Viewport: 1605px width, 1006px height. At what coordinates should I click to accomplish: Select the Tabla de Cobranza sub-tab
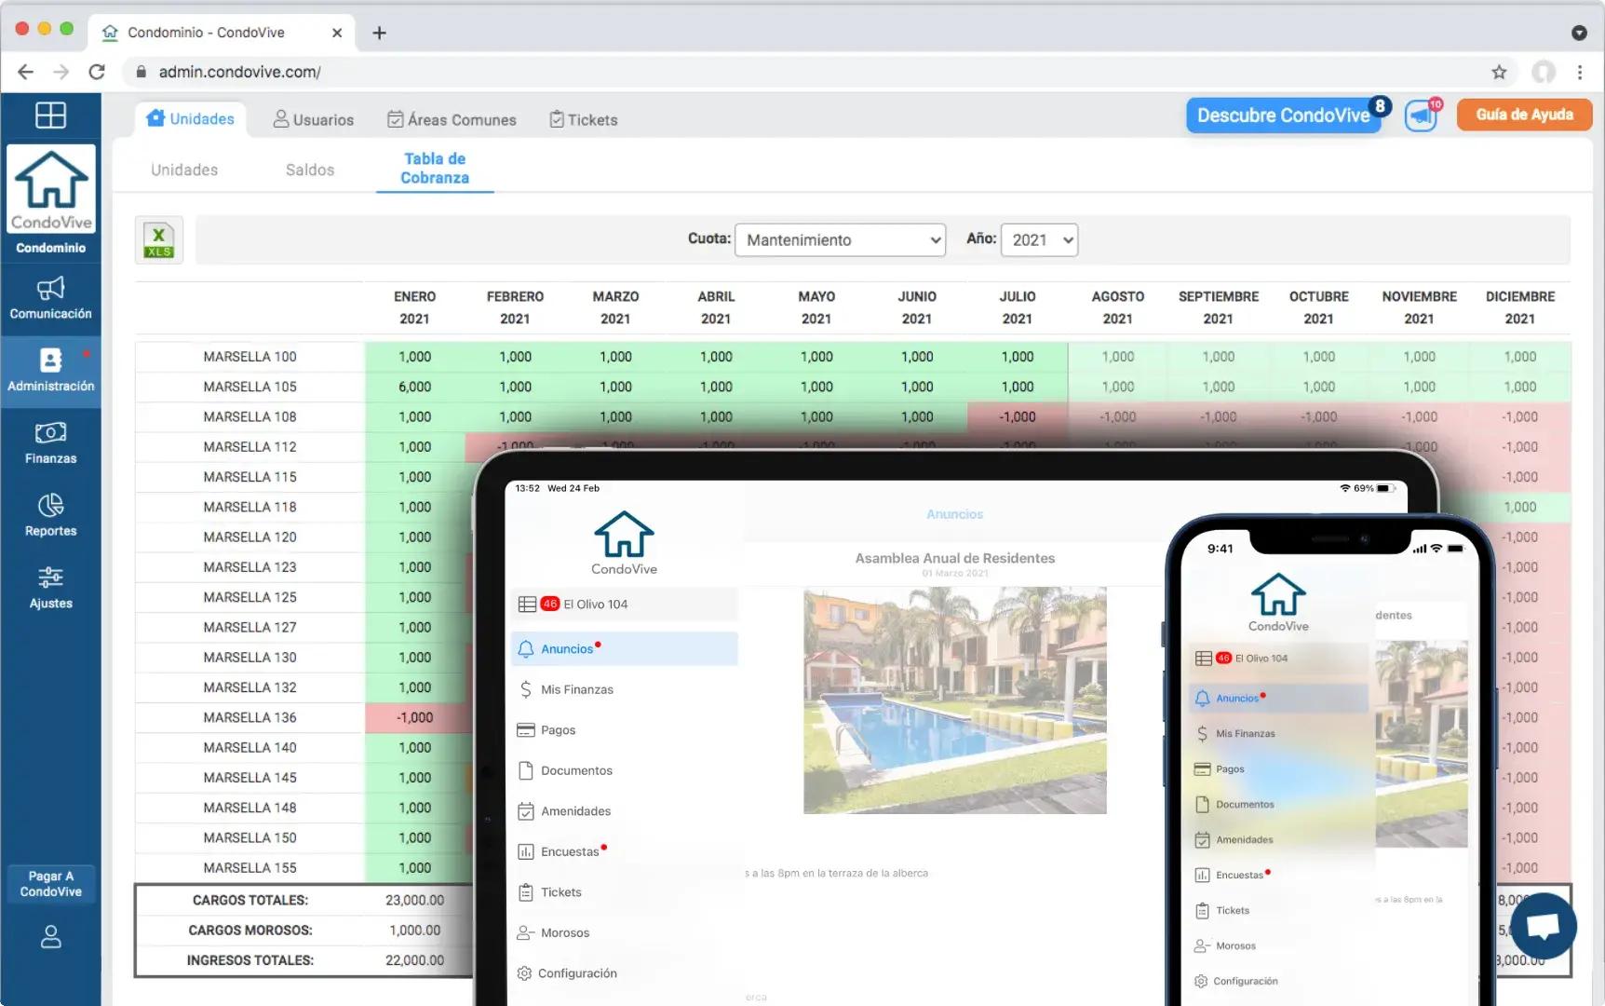pyautogui.click(x=435, y=169)
